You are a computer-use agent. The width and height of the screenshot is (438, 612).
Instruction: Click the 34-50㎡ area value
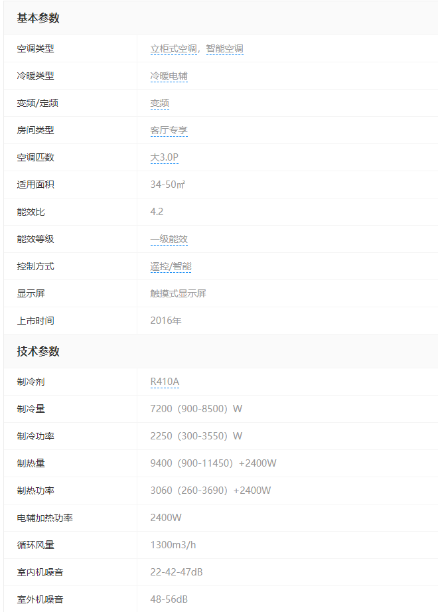[167, 185]
